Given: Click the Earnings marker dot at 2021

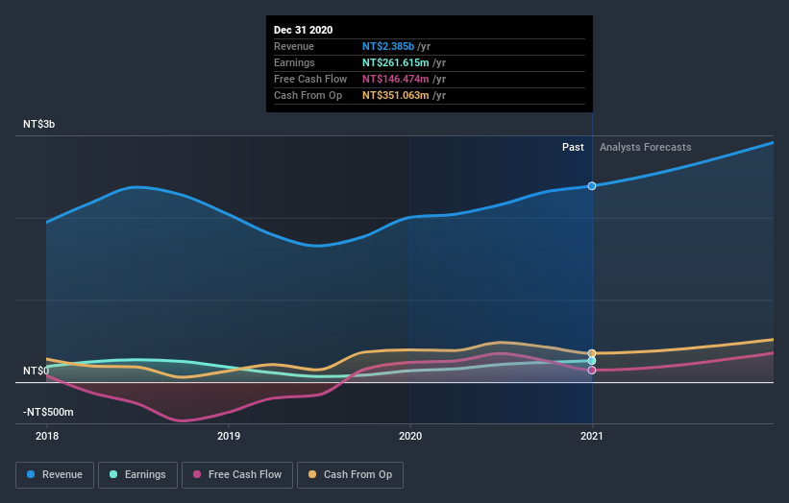Looking at the screenshot, I should click(x=592, y=361).
